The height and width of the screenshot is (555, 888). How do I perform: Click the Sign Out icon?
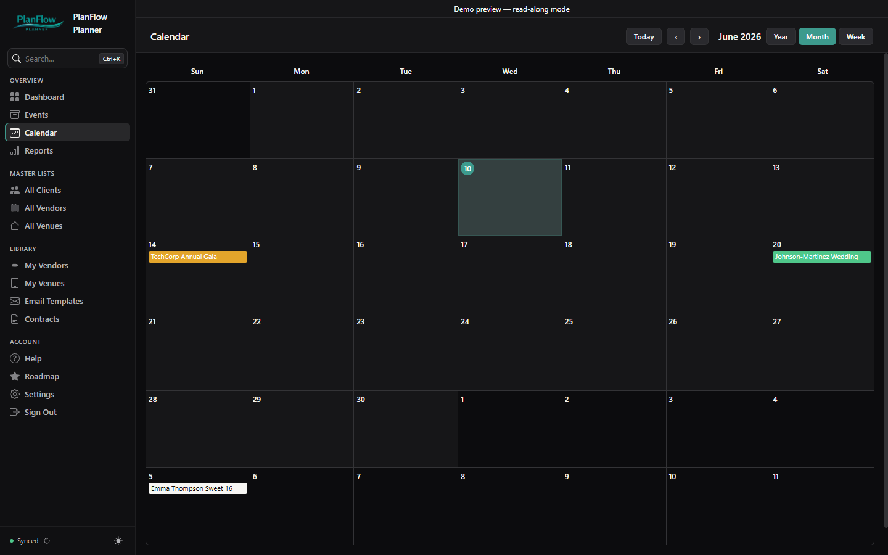click(x=15, y=412)
